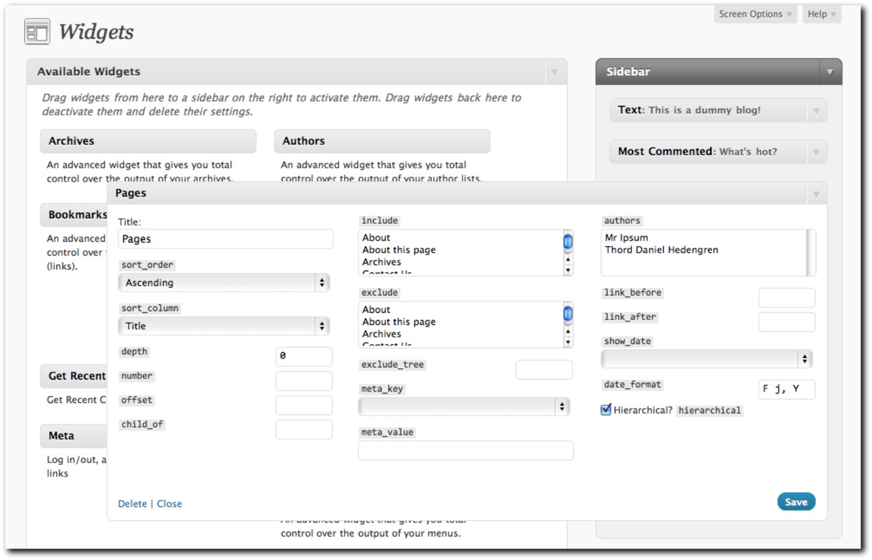Collapse the Sidebar panel arrow
This screenshot has width=872, height=560.
(830, 72)
